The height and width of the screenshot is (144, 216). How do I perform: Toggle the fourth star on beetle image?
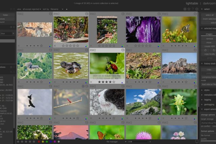pyautogui.click(x=110, y=82)
